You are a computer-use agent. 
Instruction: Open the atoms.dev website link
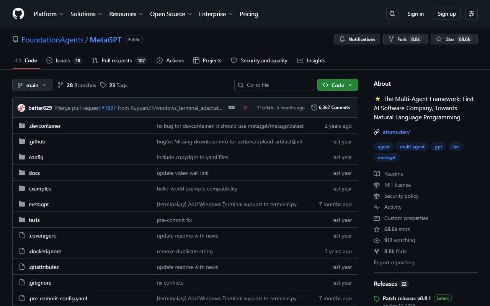point(396,132)
